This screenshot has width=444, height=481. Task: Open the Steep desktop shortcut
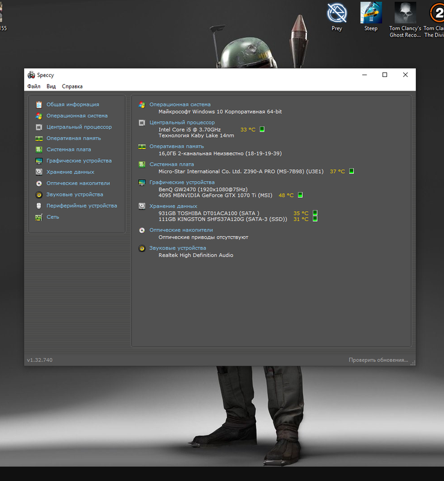[371, 17]
